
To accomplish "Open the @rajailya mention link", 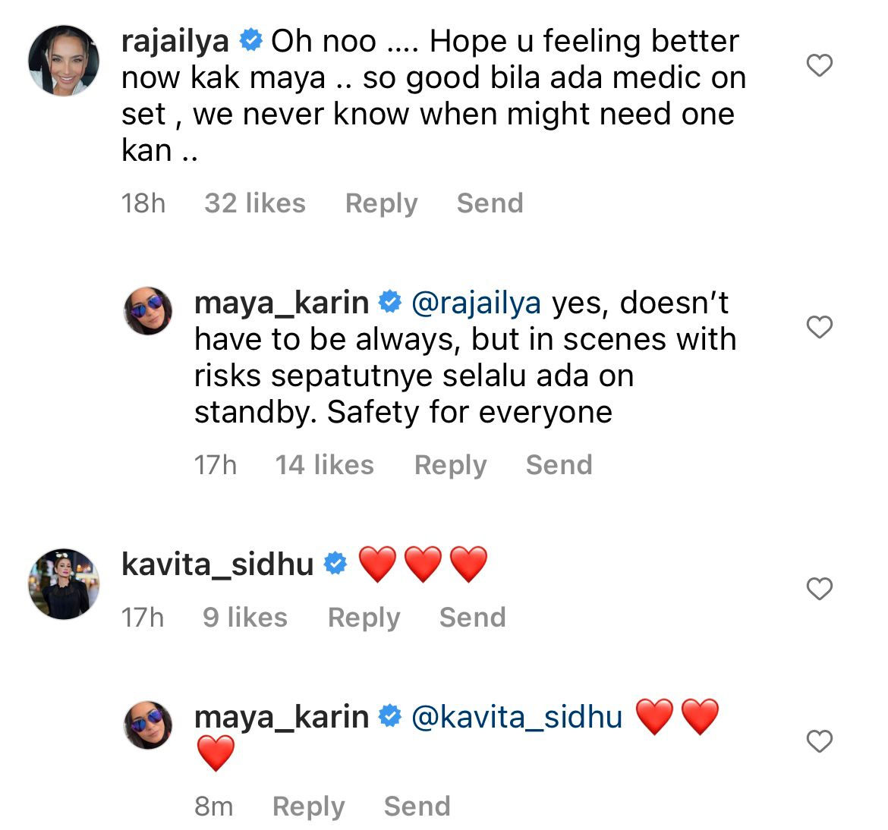I will (x=477, y=303).
